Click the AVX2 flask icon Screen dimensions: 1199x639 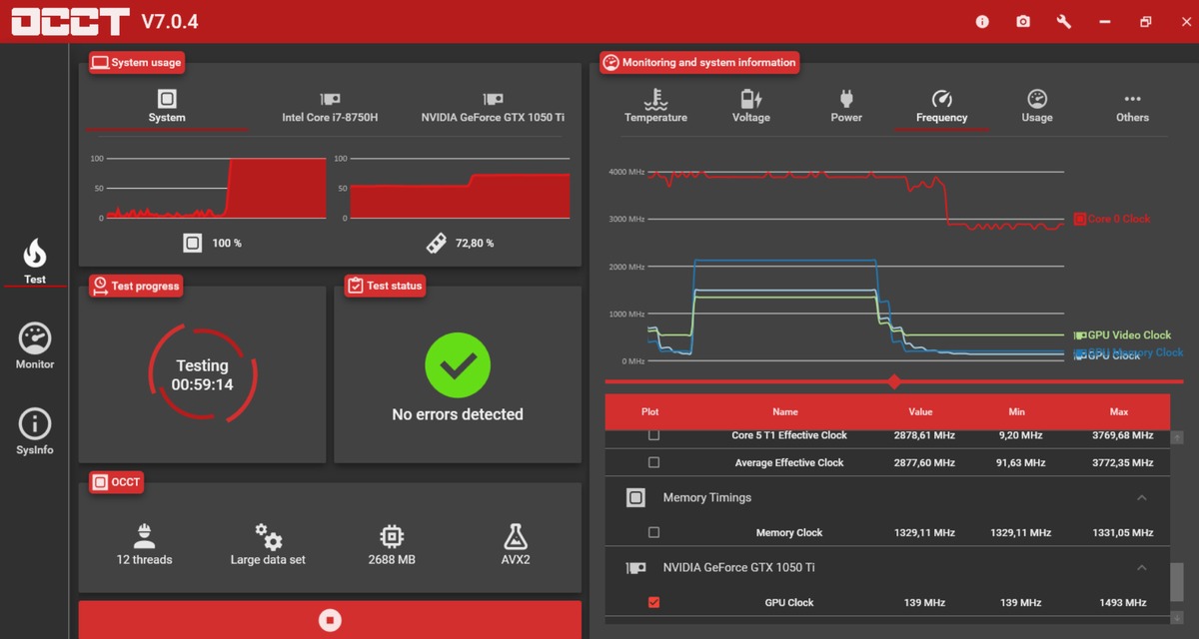tap(516, 536)
